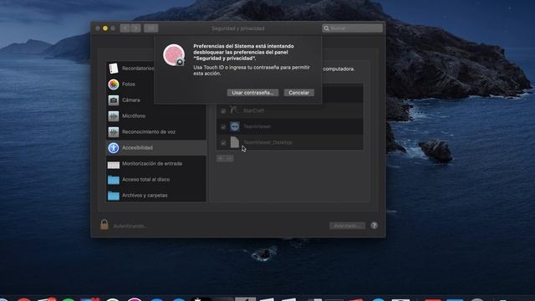Screen dimensions: 535x301
Task: Click the padlock icon to unlock
Action: coord(104,225)
